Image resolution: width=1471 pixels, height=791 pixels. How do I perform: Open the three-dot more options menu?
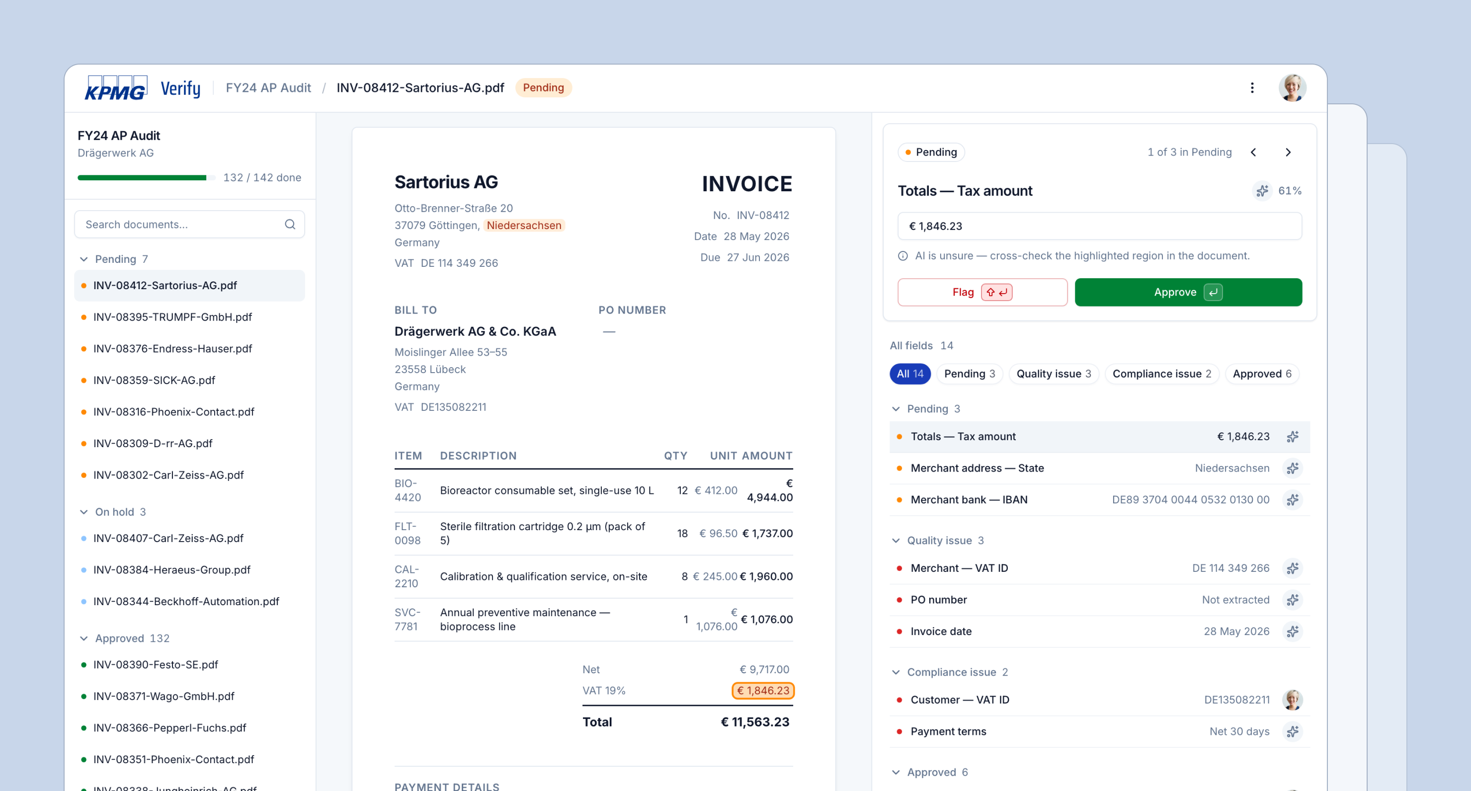1252,87
